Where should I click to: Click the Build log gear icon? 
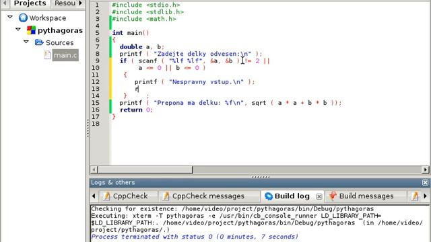coord(268,196)
